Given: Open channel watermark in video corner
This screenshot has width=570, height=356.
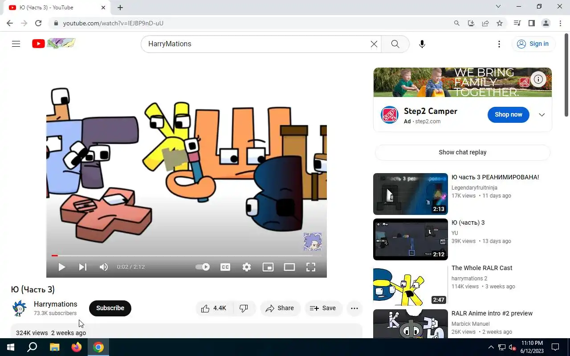Looking at the screenshot, I should [313, 242].
